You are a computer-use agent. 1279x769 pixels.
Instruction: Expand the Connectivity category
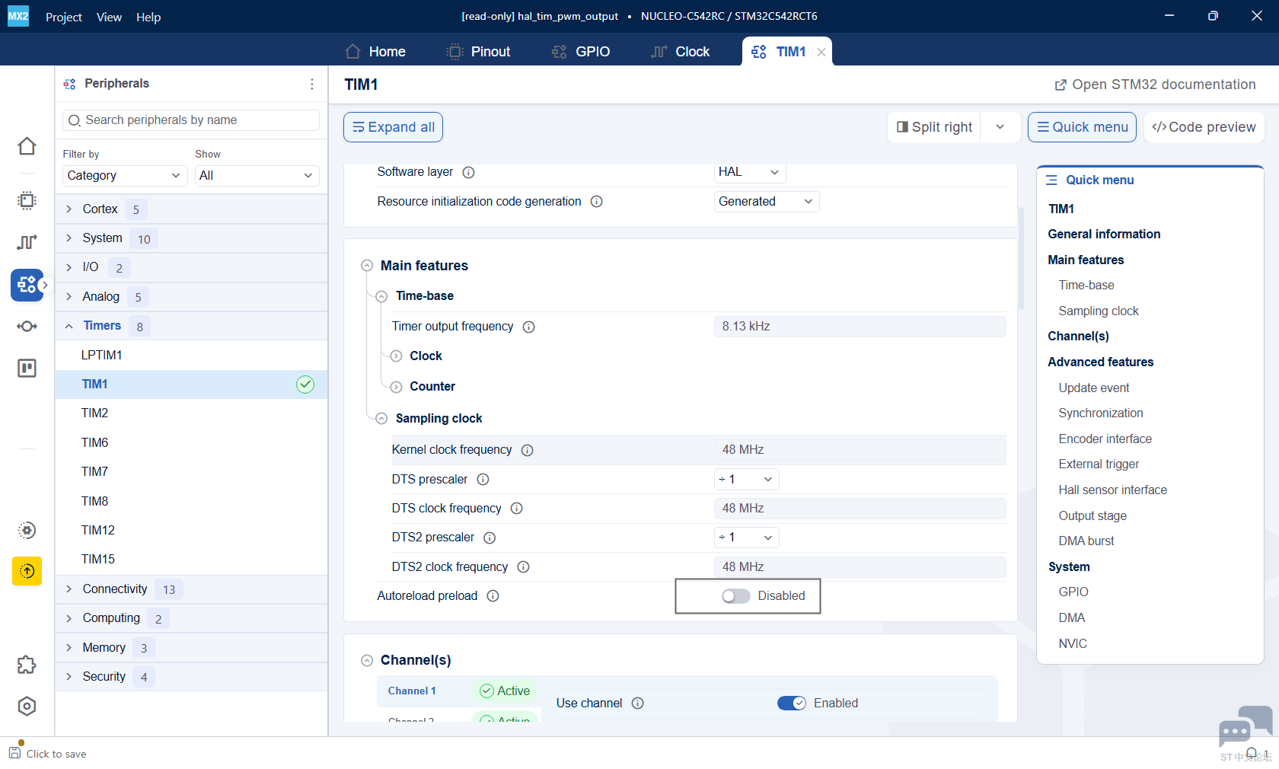click(x=69, y=589)
